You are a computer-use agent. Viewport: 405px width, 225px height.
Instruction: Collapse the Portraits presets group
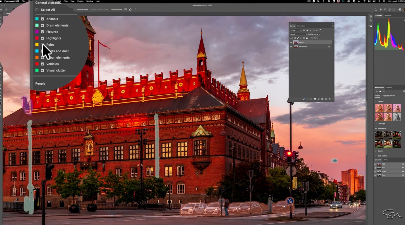point(376,101)
